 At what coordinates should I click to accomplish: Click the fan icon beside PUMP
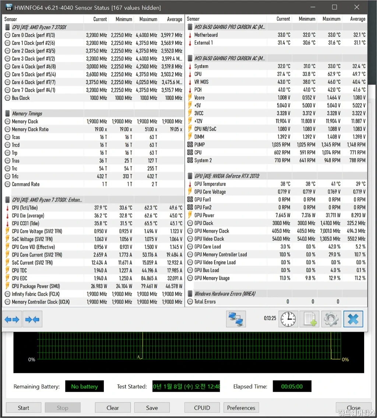click(190, 144)
